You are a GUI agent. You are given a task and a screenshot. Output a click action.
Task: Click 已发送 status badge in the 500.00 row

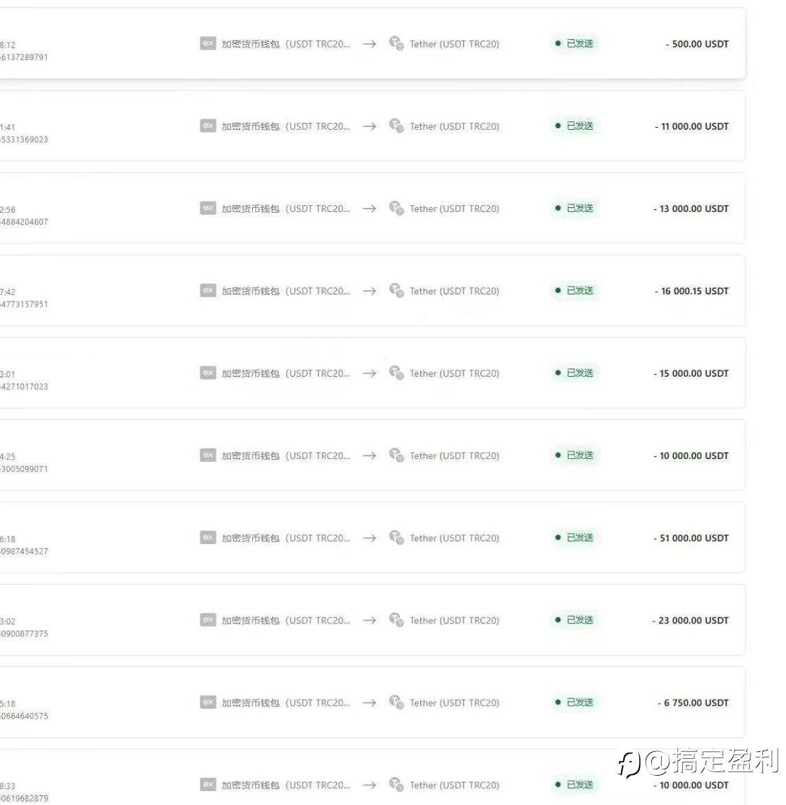[574, 44]
